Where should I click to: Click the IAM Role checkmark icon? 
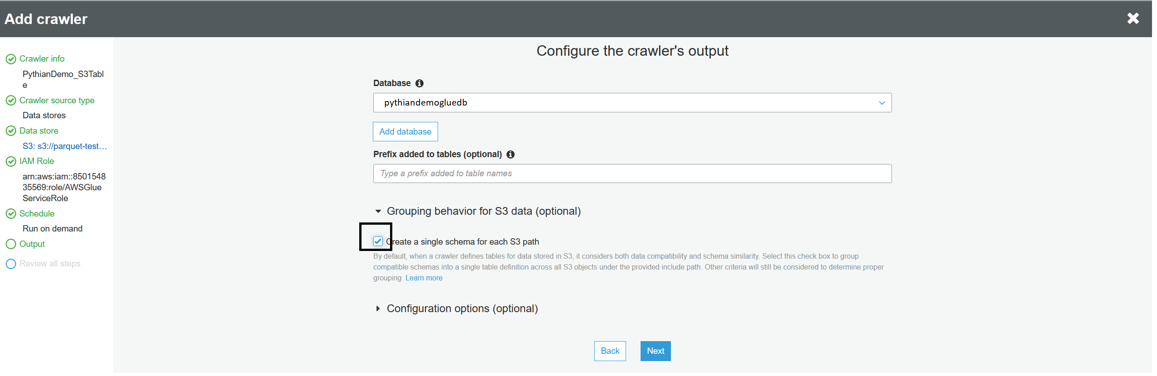tap(11, 161)
